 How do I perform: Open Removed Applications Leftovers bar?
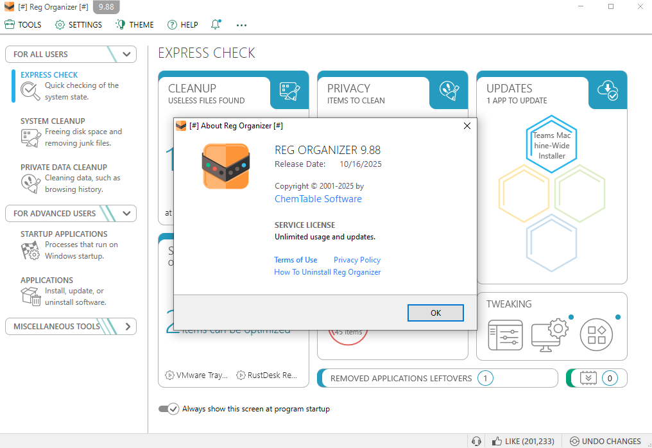tap(438, 378)
